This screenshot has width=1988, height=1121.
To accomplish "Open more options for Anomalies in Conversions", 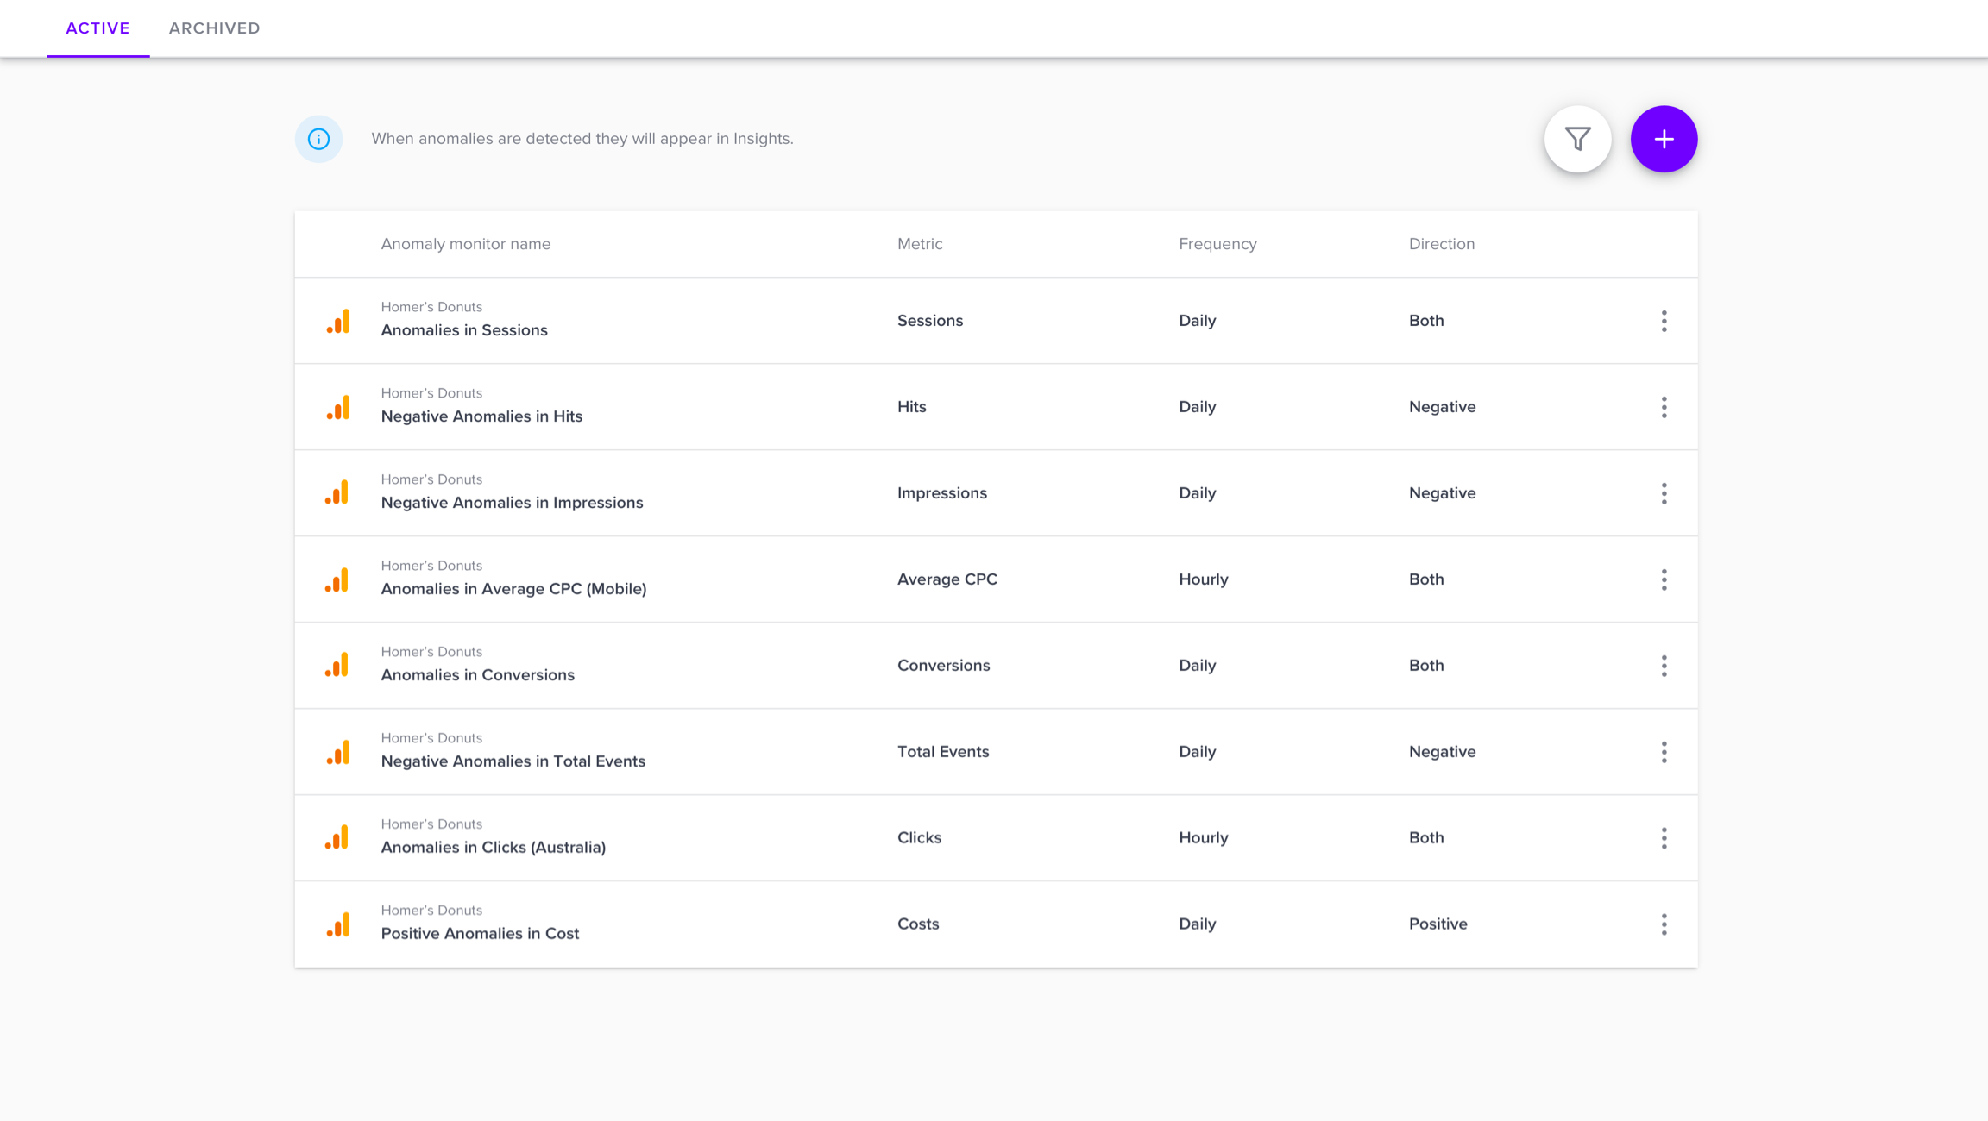I will tap(1664, 666).
